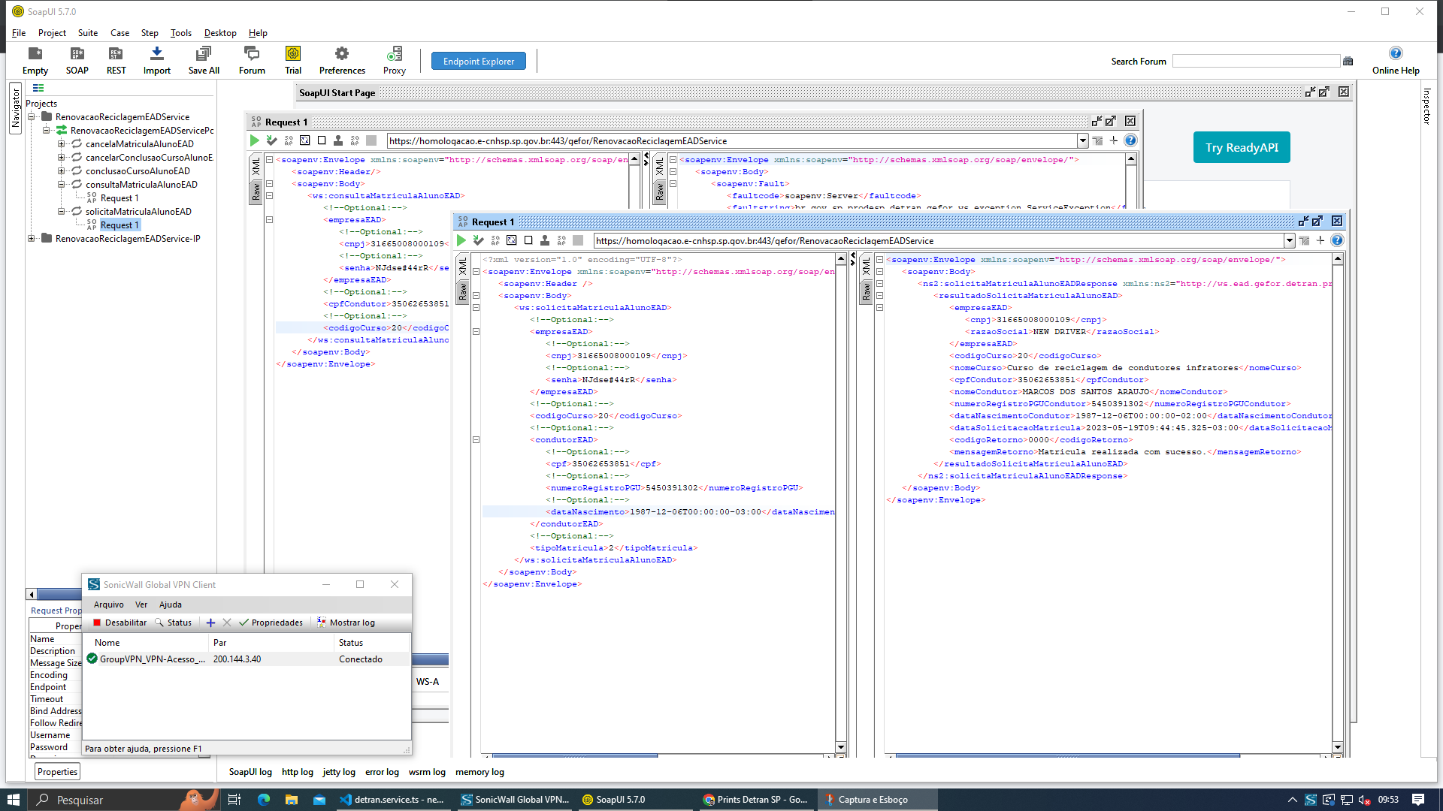1443x811 pixels.
Task: Open the Tools menu
Action: (x=180, y=33)
